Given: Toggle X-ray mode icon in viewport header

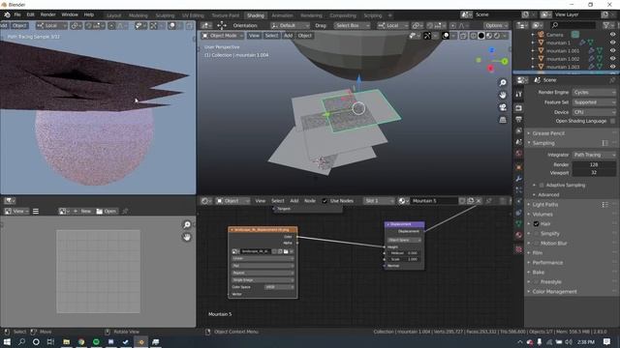Looking at the screenshot, I should (x=463, y=36).
